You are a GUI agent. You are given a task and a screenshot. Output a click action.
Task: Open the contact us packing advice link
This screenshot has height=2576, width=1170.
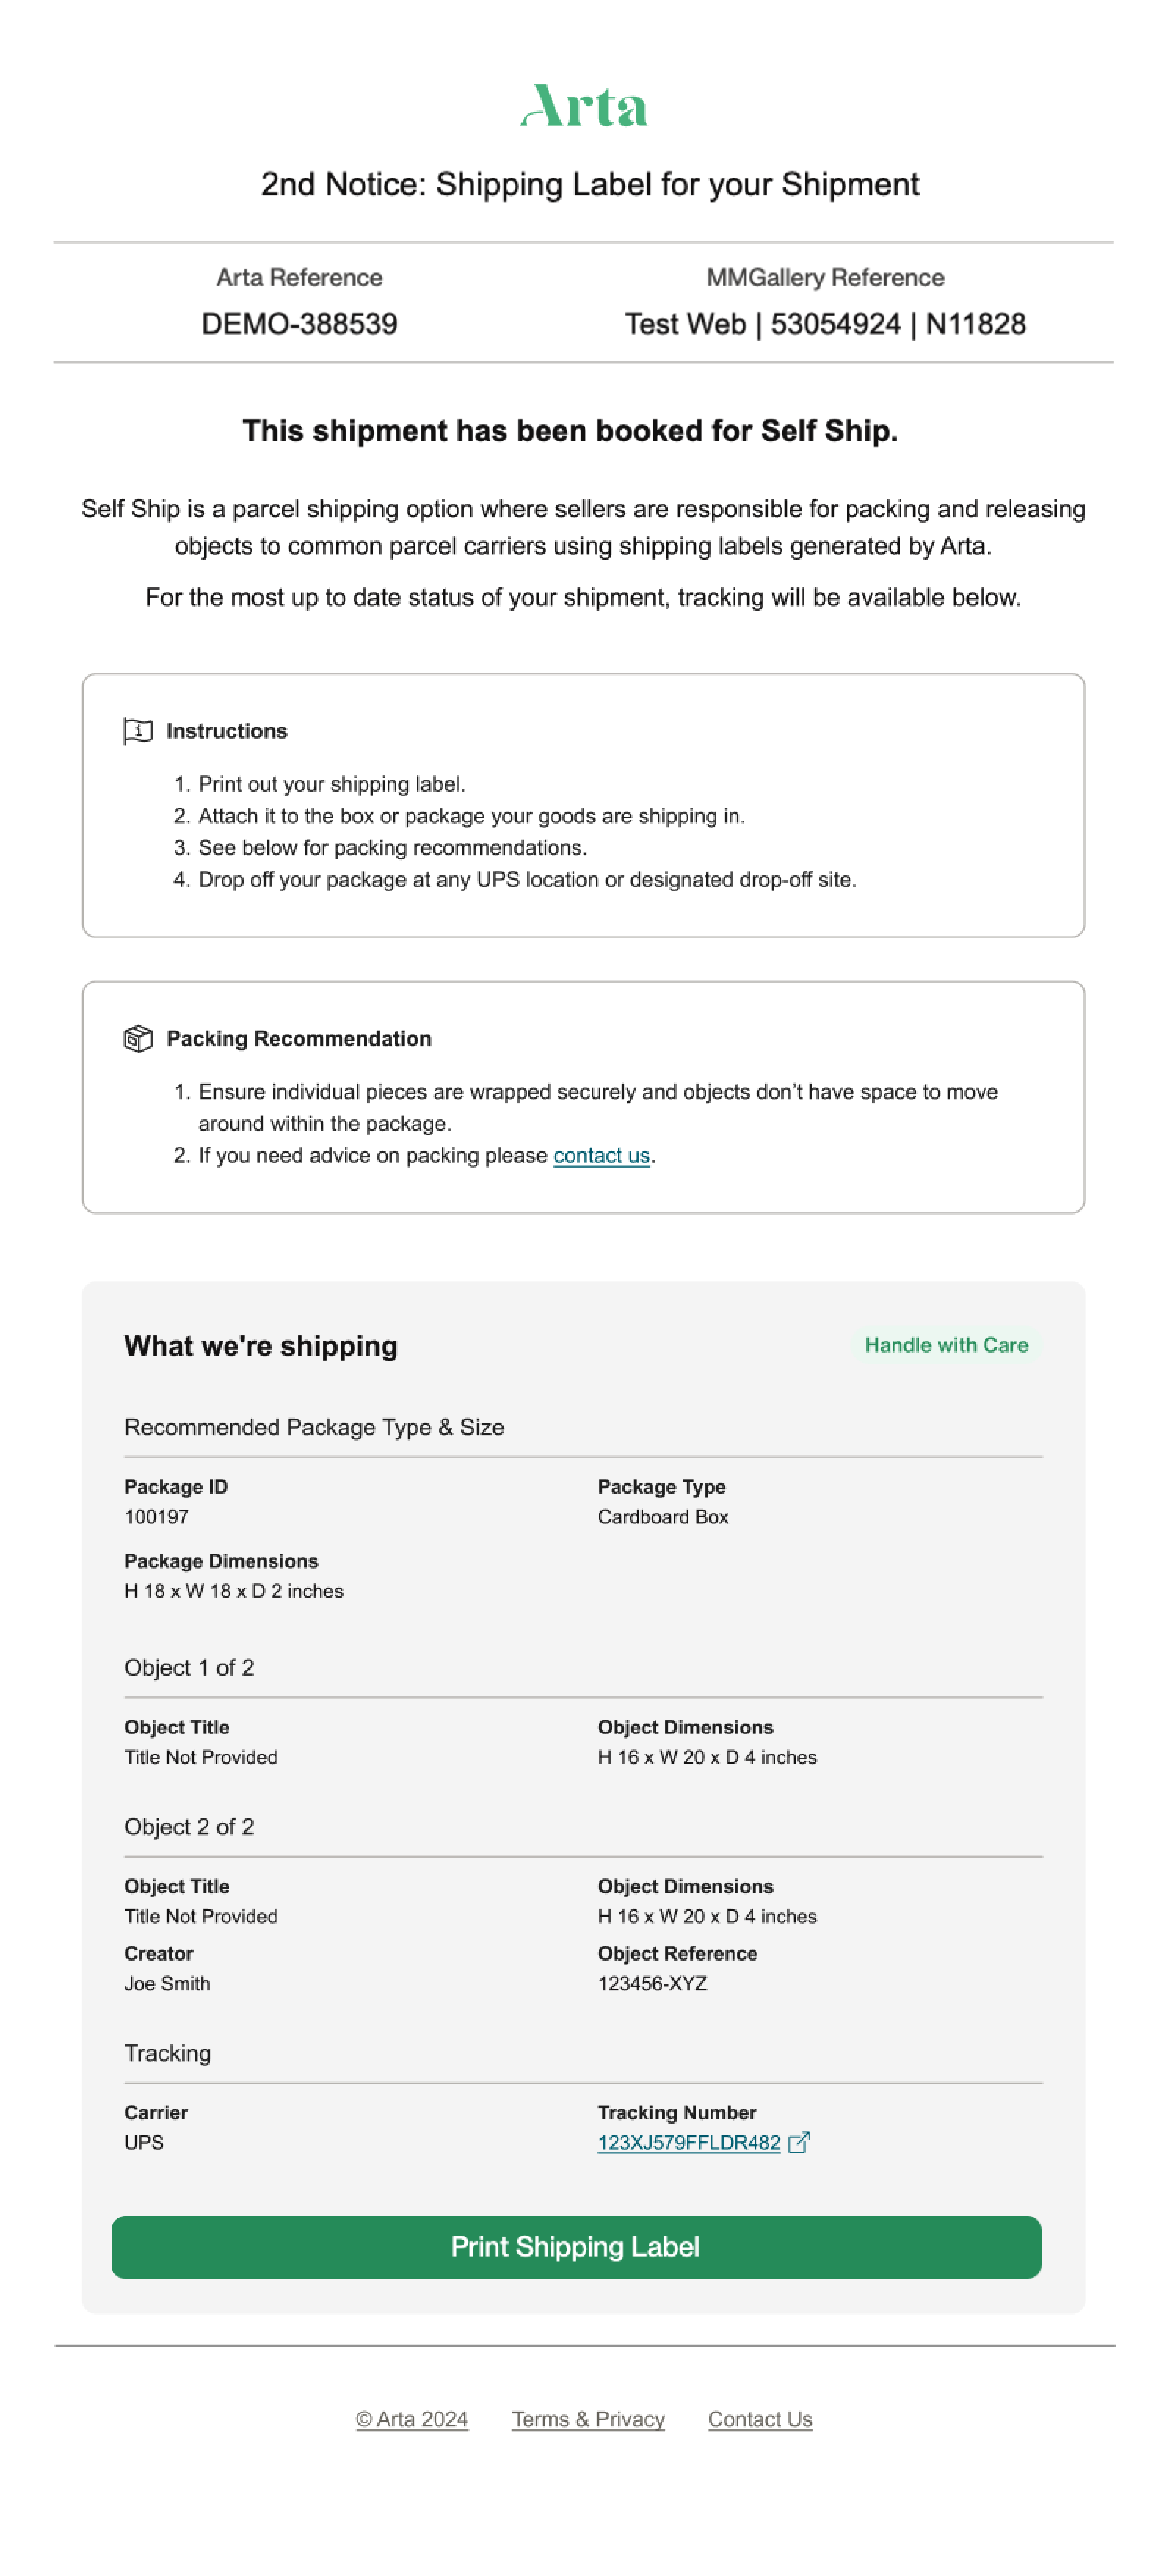coord(601,1155)
